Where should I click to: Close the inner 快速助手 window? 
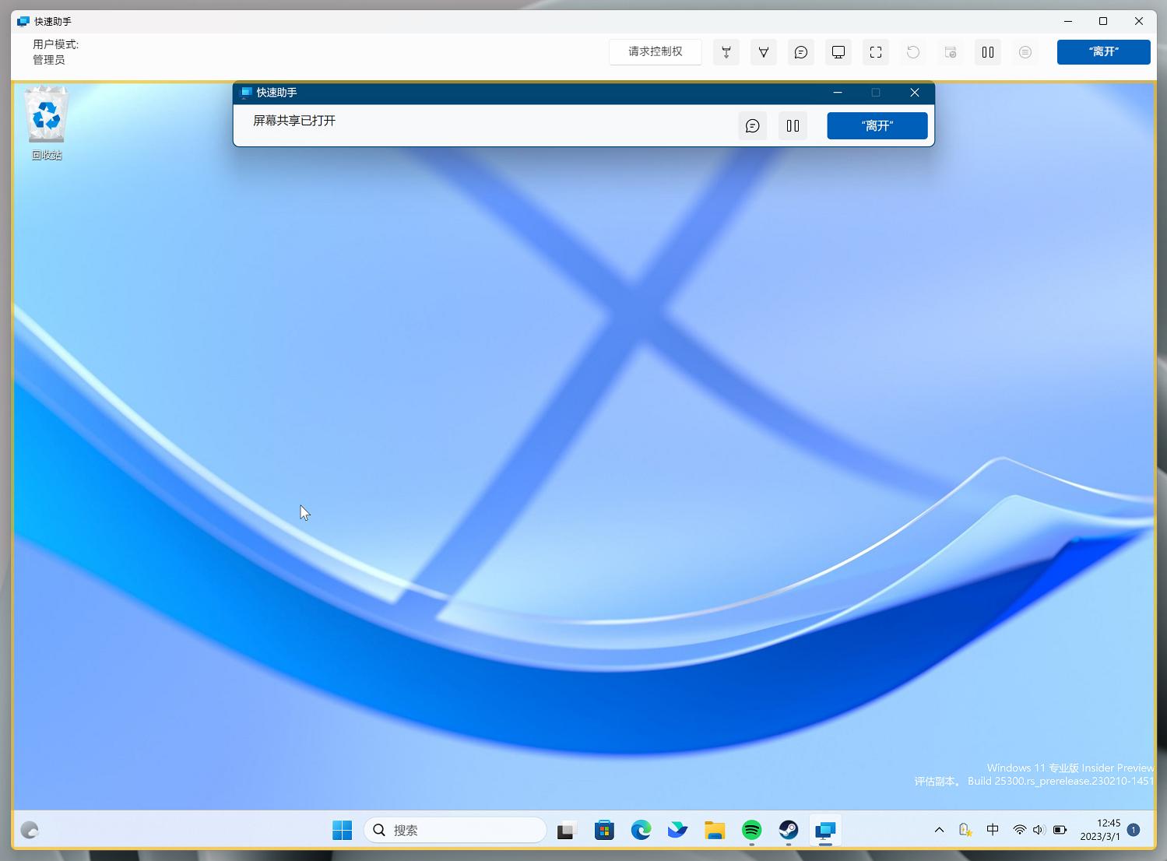pyautogui.click(x=915, y=93)
